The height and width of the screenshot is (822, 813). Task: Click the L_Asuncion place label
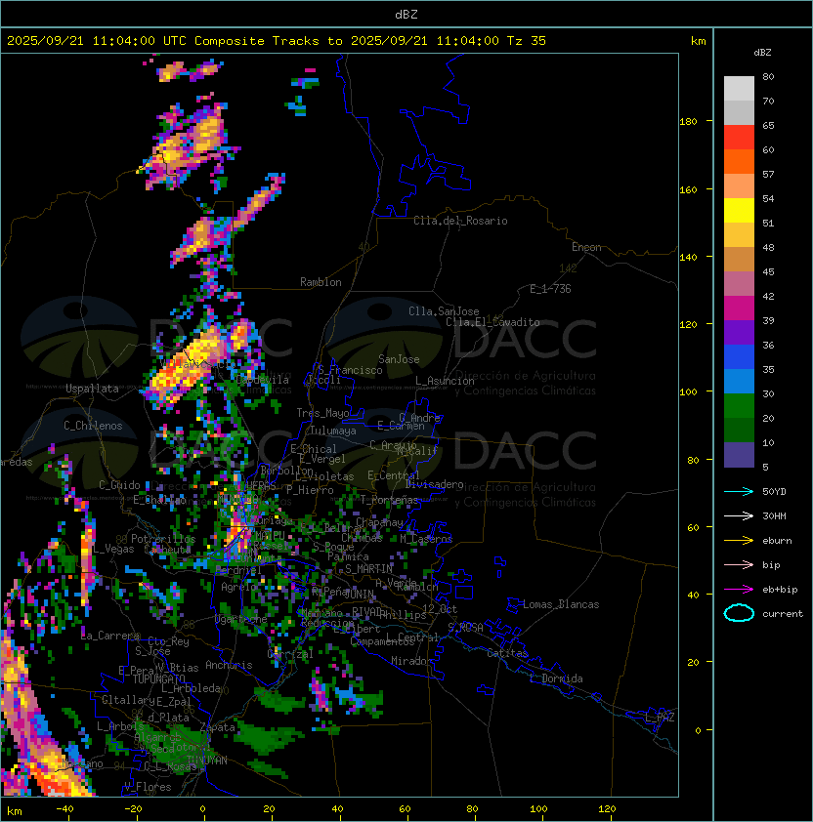[x=445, y=381]
